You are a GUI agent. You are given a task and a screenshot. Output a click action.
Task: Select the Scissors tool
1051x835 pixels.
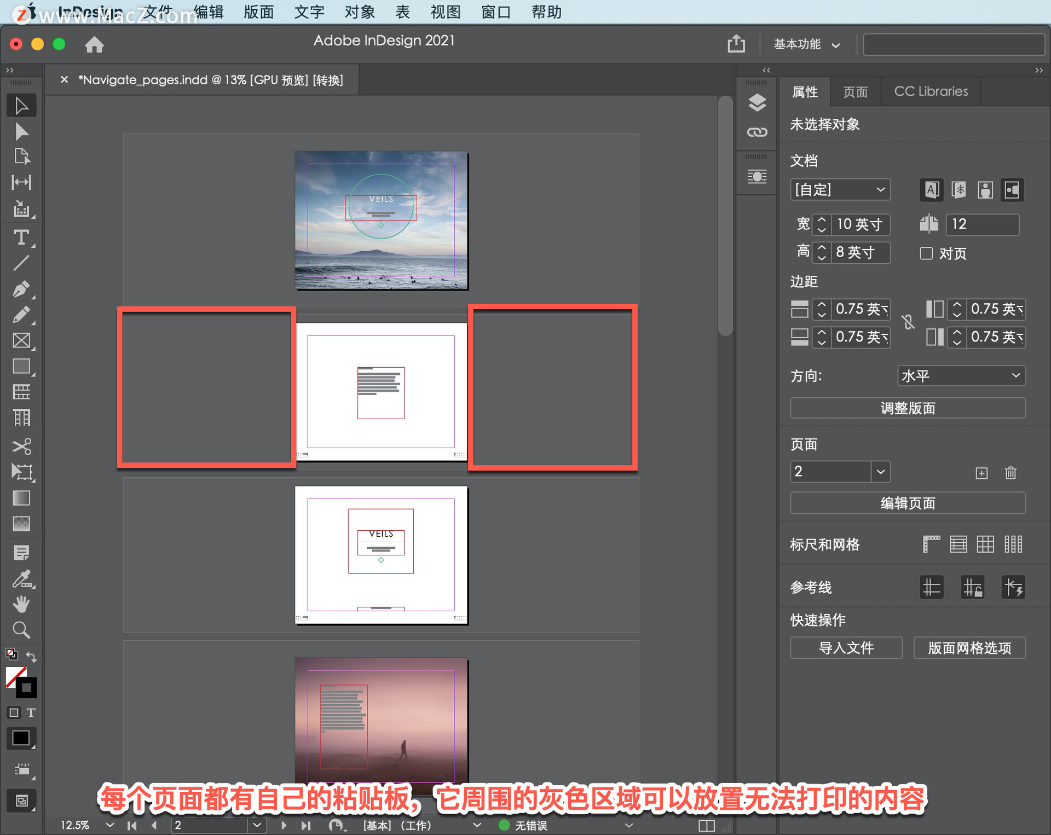tap(21, 447)
